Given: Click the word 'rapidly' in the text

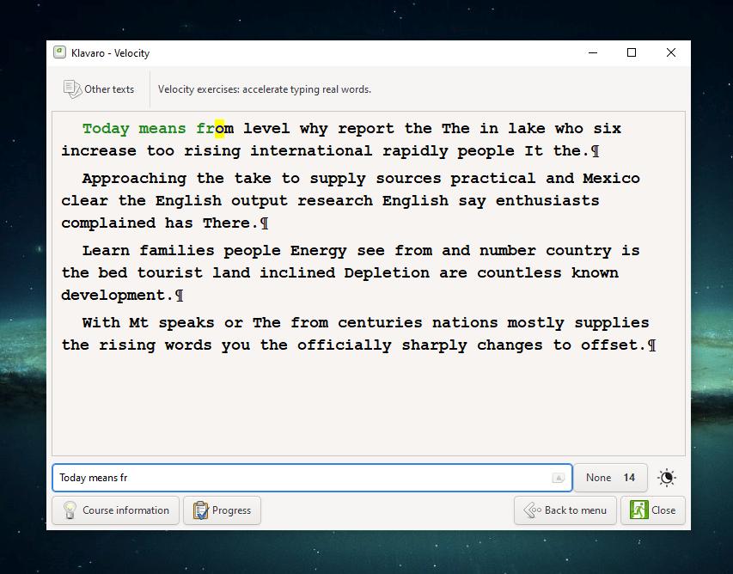Looking at the screenshot, I should tap(415, 151).
